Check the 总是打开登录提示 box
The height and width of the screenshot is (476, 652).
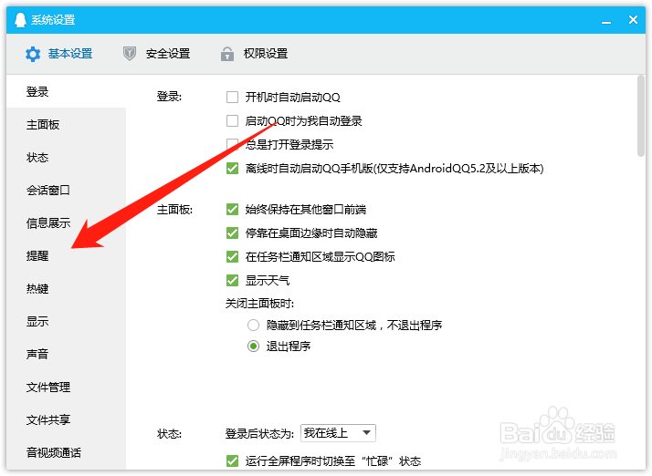[x=233, y=145]
